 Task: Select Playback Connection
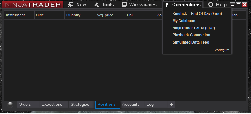pyautogui.click(x=191, y=35)
